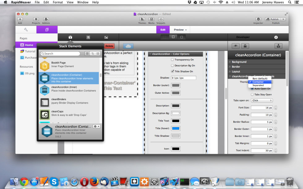Click the red Delete button

coord(109,46)
